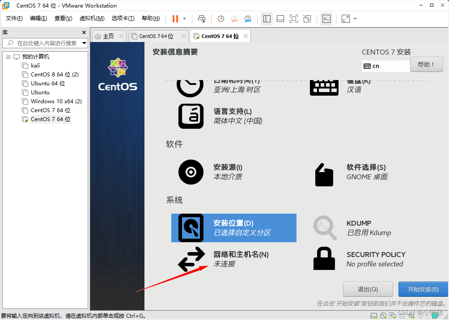Open the 帮助(H) menu

click(x=151, y=18)
